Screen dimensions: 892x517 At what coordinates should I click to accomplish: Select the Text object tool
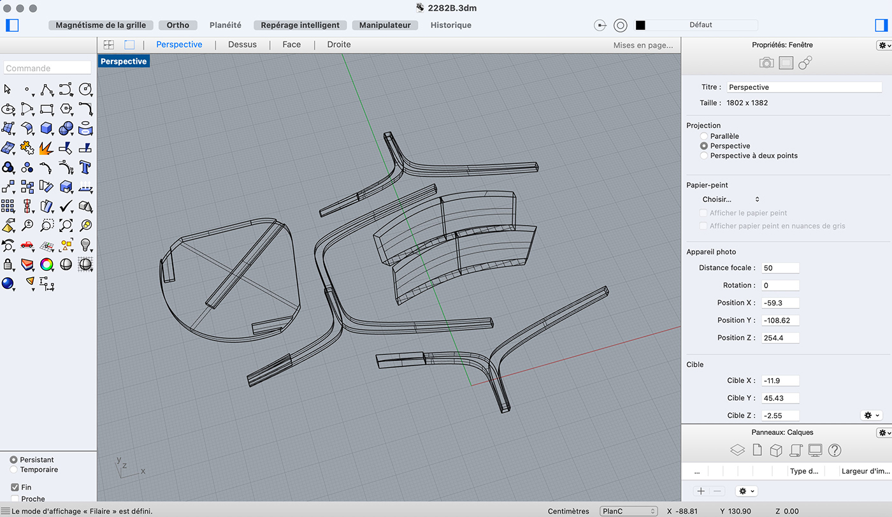pyautogui.click(x=85, y=167)
